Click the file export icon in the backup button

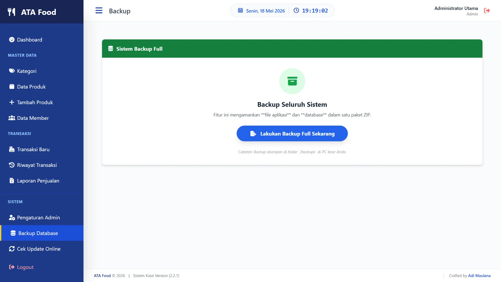coord(253,134)
